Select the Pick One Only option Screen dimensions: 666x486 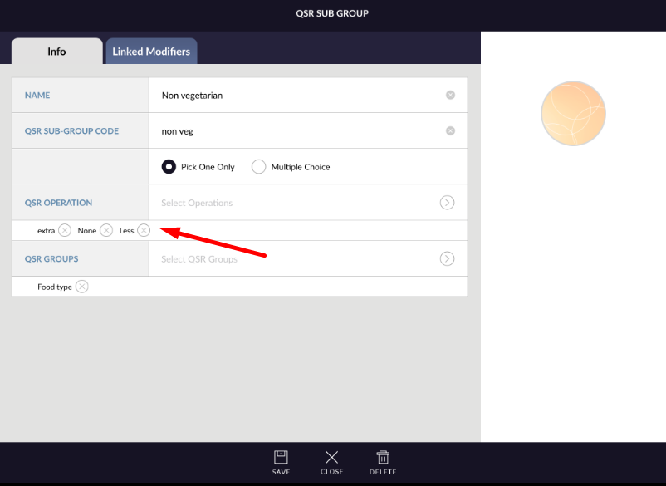(x=169, y=167)
